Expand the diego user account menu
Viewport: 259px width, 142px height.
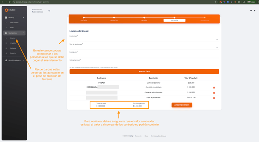pos(23,60)
